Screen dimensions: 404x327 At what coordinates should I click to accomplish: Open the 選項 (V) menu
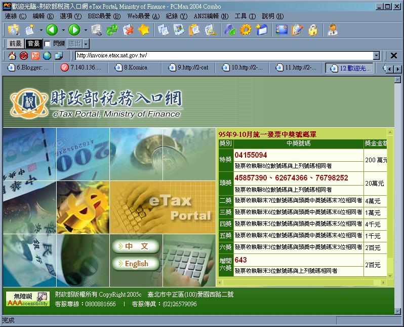point(70,16)
